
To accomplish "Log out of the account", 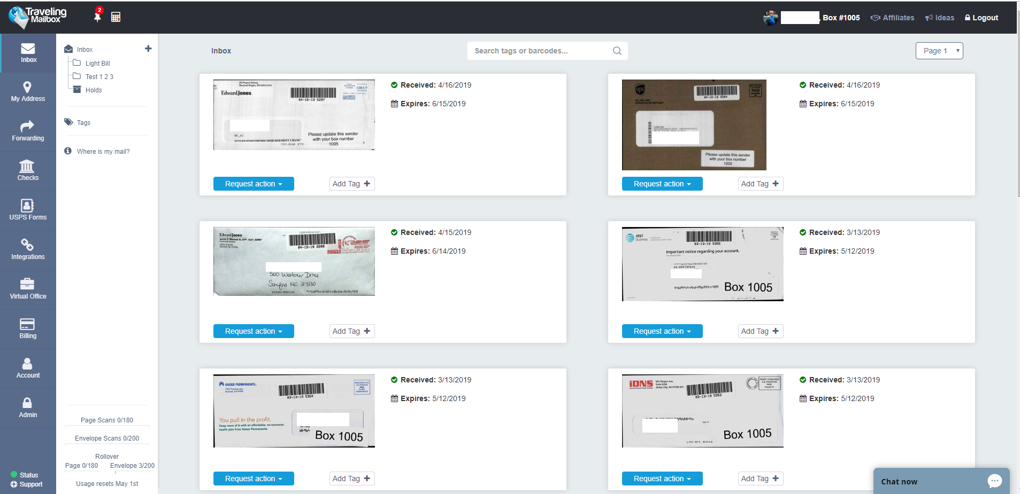I will (981, 18).
